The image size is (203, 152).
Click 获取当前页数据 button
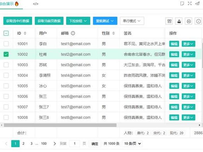pyautogui.click(x=49, y=21)
